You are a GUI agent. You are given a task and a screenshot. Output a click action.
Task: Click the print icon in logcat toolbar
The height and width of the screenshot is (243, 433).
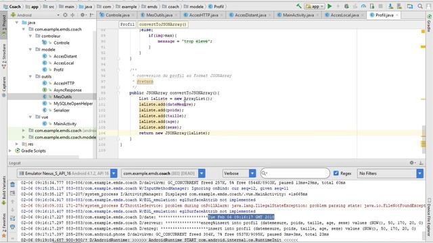point(12,227)
